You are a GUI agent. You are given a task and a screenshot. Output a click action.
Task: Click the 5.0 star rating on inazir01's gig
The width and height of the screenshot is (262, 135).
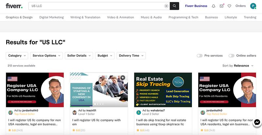click(x=79, y=130)
